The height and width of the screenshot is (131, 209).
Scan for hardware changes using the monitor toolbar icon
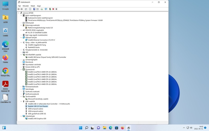(46, 9)
